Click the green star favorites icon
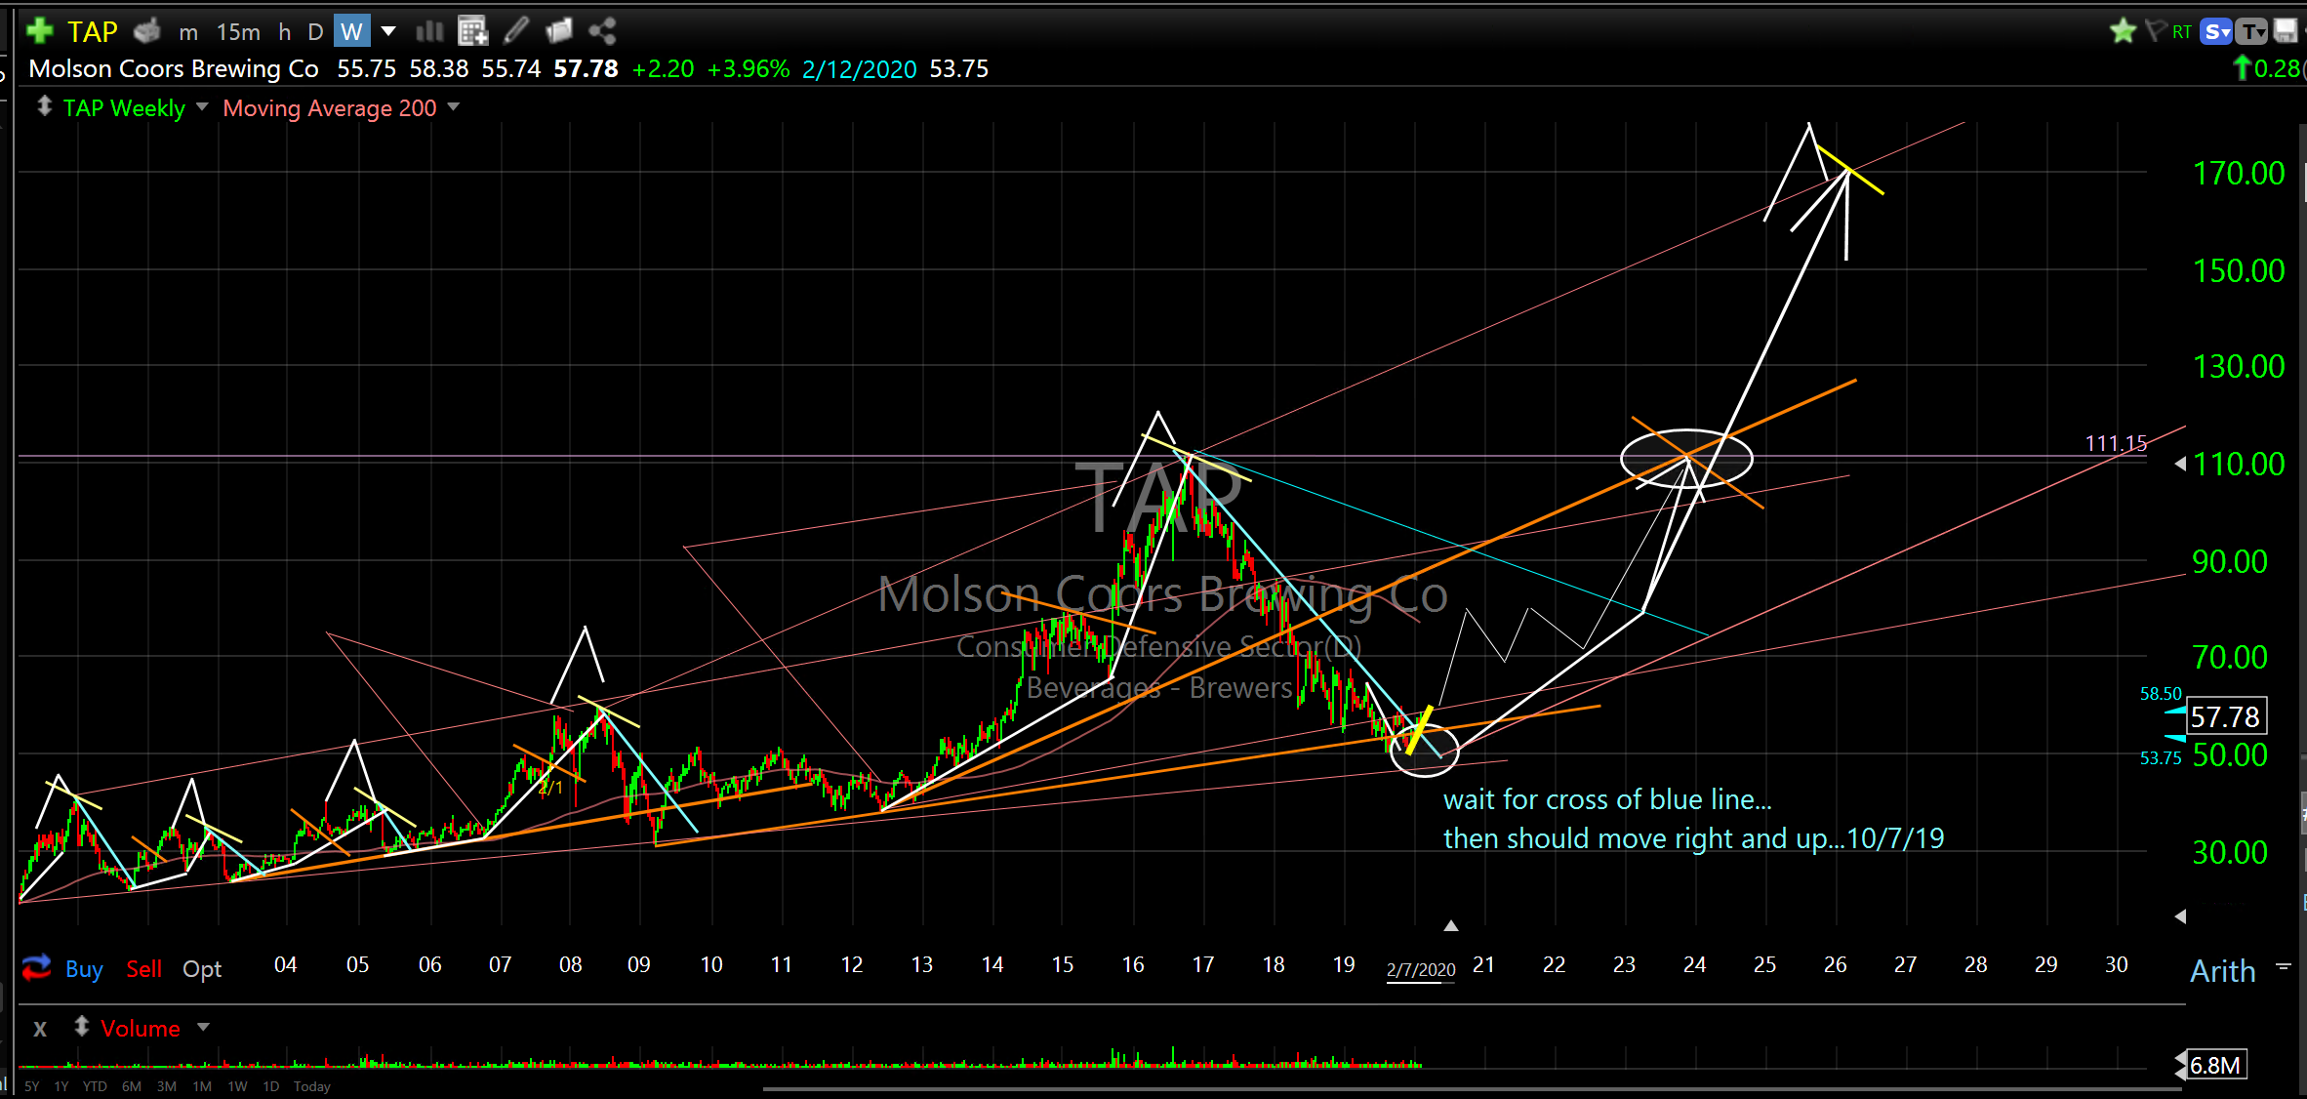This screenshot has width=2307, height=1099. click(x=2122, y=31)
